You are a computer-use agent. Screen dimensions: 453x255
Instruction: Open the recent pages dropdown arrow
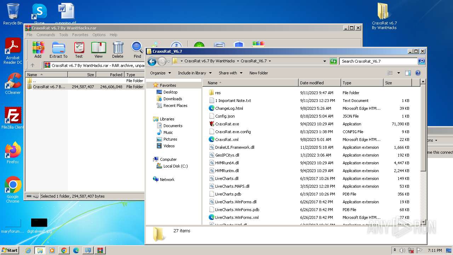pos(168,61)
